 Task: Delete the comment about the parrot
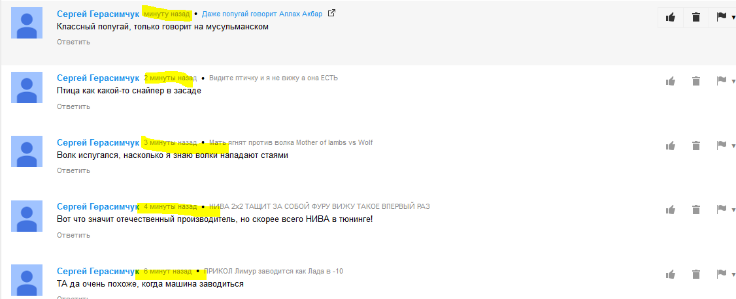pos(695,18)
